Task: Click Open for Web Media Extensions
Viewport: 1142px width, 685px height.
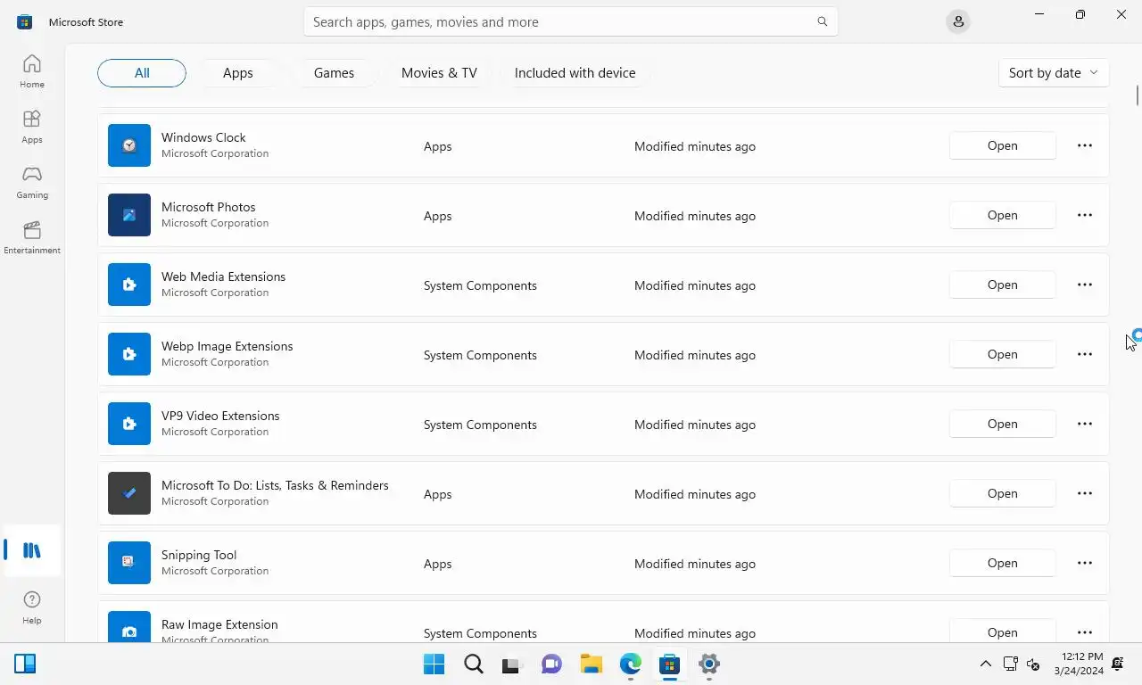Action: [1003, 285]
